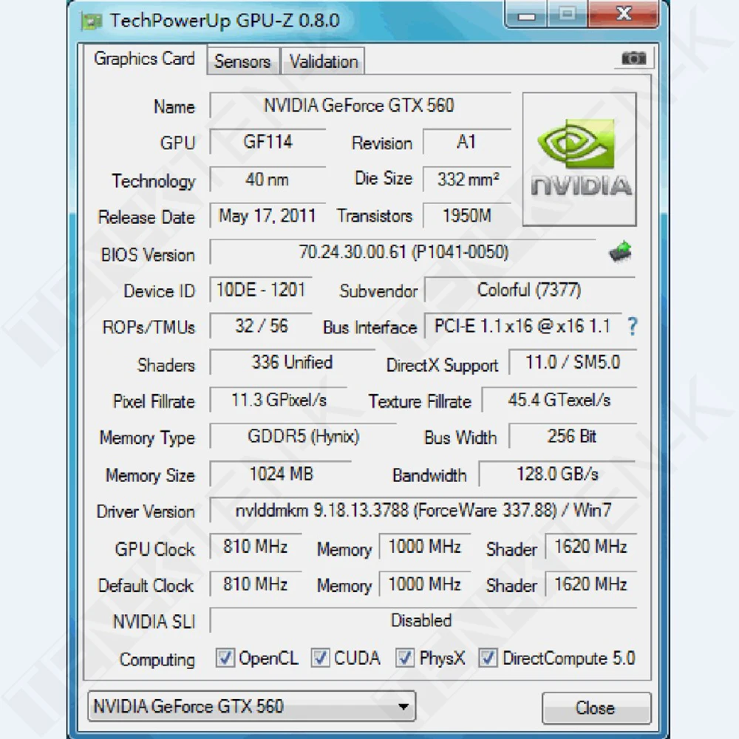Screen dimensions: 739x739
Task: Click the Default Clock 810 MHz value
Action: (256, 585)
